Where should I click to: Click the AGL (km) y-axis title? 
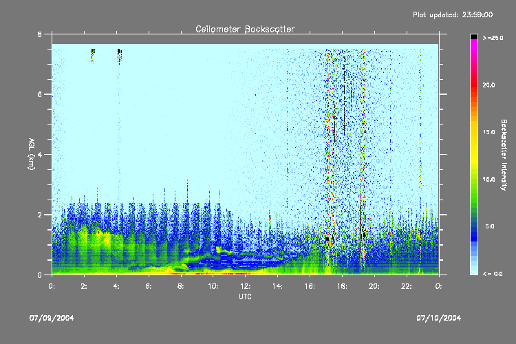point(31,154)
